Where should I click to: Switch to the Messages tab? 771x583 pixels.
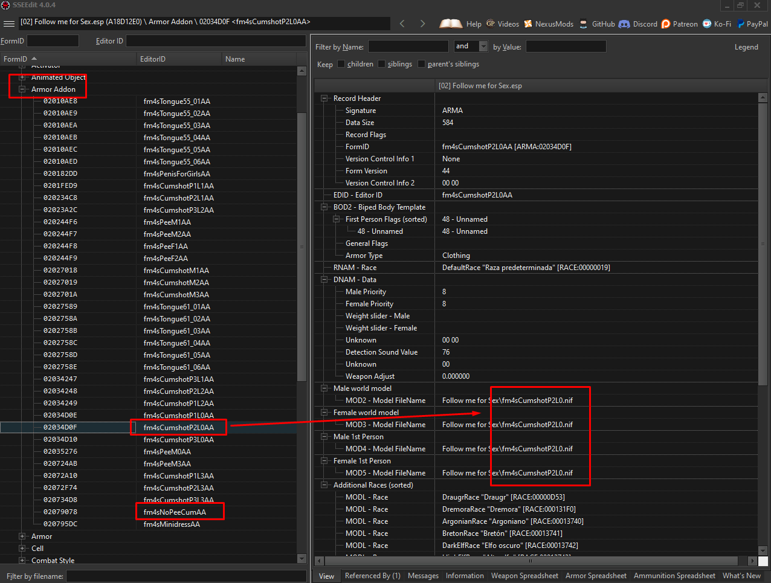click(x=423, y=576)
